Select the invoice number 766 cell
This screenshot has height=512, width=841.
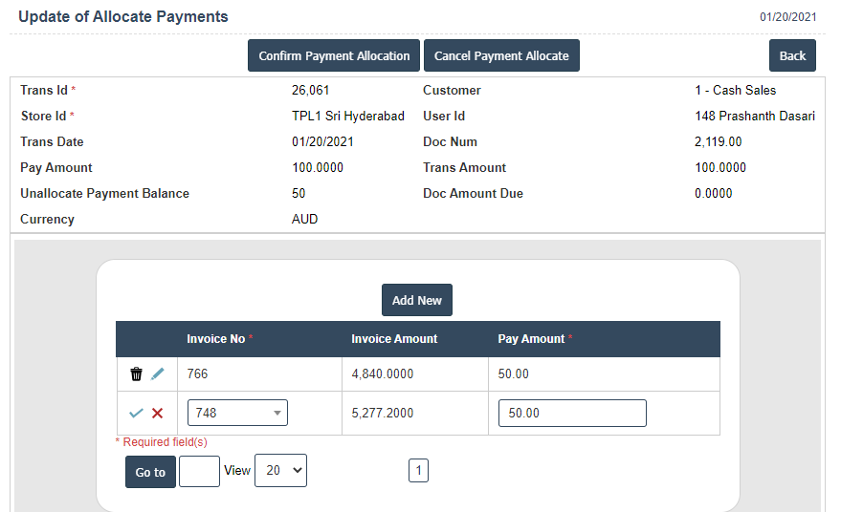coord(197,374)
